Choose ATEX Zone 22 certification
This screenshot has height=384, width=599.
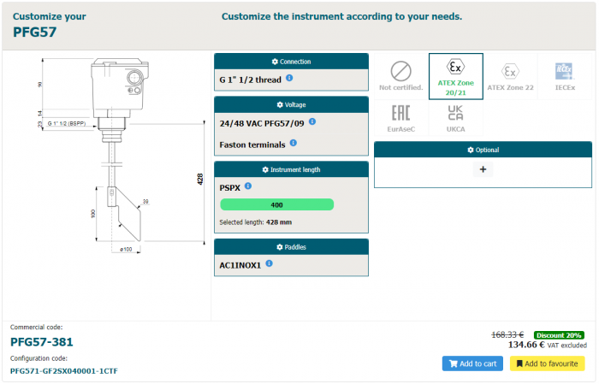click(x=510, y=76)
